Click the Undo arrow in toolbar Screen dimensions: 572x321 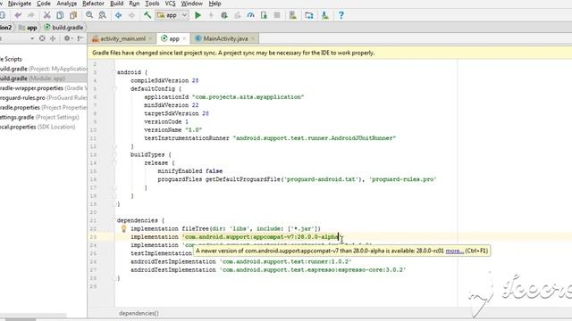click(x=18, y=15)
